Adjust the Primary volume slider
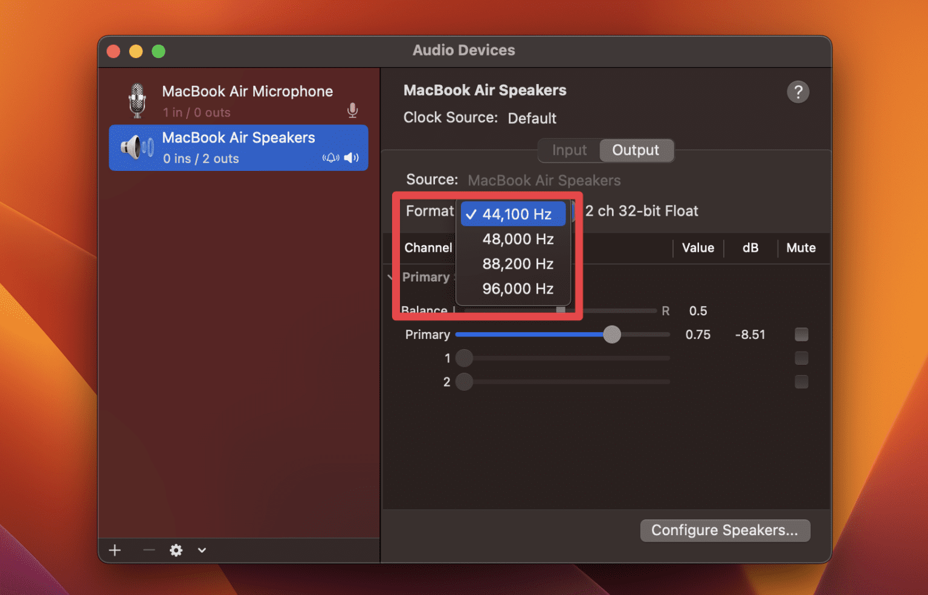 [x=611, y=334]
